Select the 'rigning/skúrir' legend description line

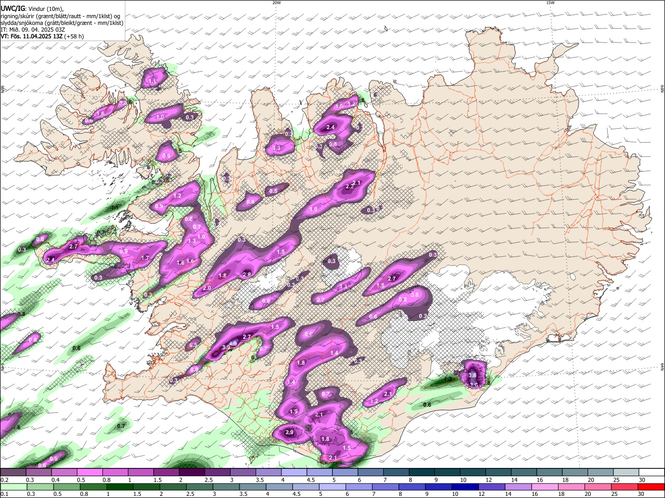(x=60, y=16)
